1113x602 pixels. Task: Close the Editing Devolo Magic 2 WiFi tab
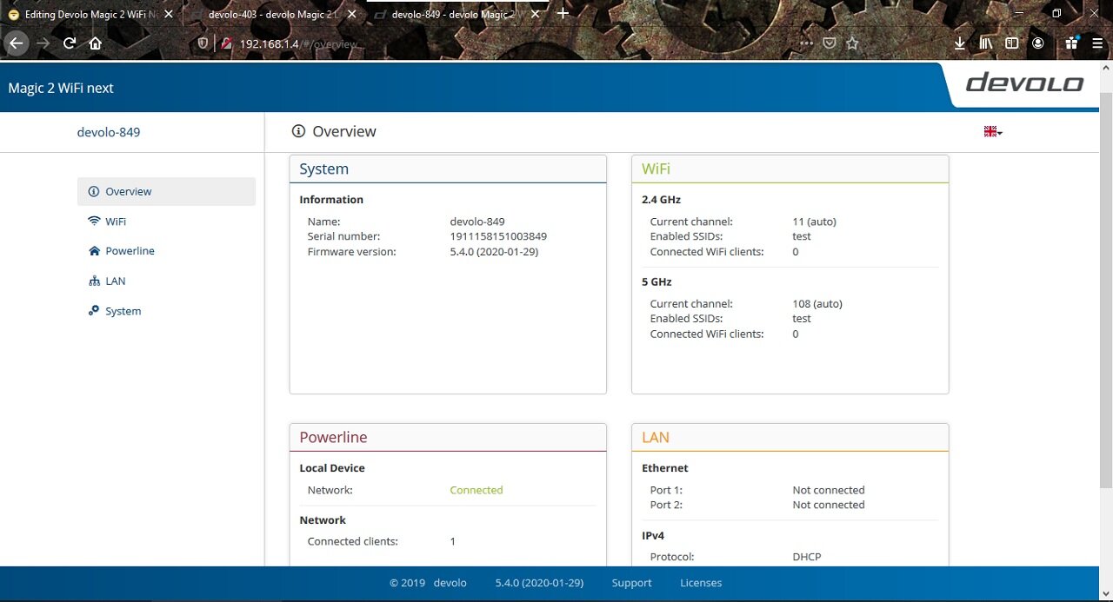(168, 14)
